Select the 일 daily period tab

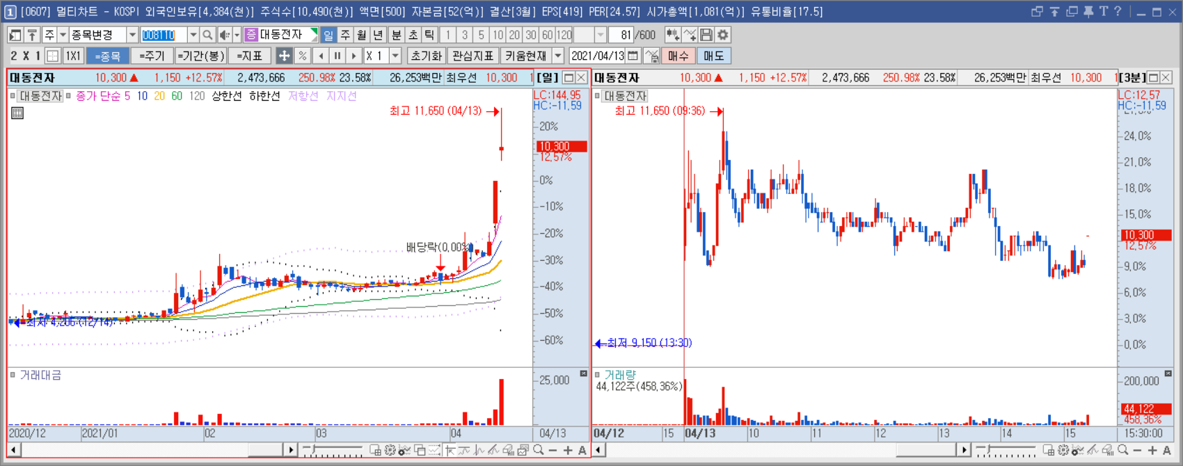(x=328, y=35)
